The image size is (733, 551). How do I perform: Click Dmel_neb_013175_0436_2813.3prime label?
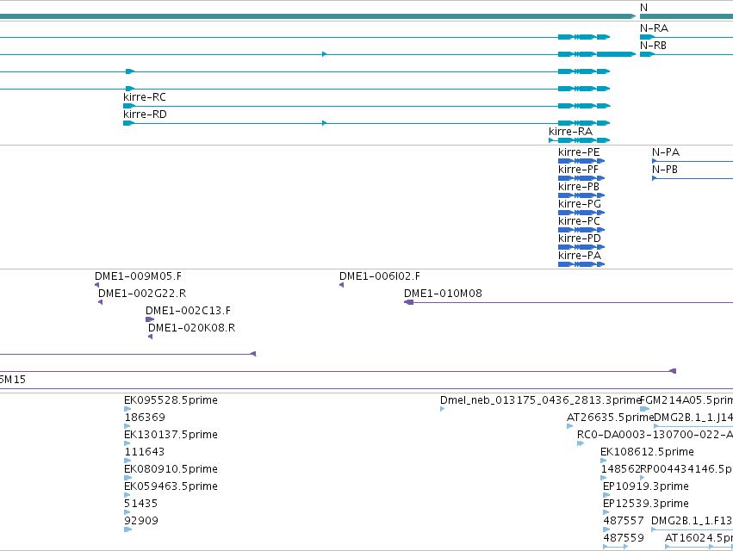[540, 400]
